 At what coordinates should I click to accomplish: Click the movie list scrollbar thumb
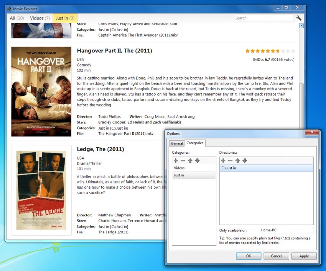coord(301,106)
